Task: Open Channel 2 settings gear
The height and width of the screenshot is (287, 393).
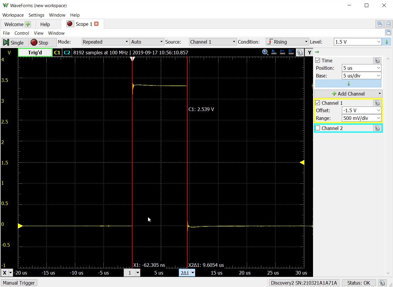Action: coord(377,128)
